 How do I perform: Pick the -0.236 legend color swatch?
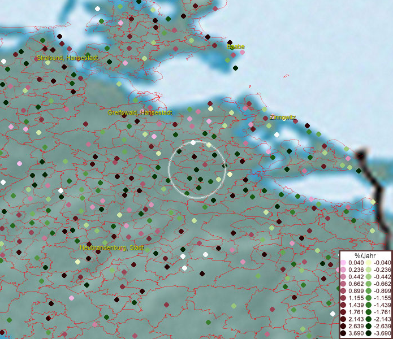pos(369,270)
